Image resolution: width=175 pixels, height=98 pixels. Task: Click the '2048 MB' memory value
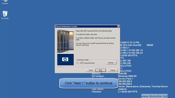coord(122,73)
